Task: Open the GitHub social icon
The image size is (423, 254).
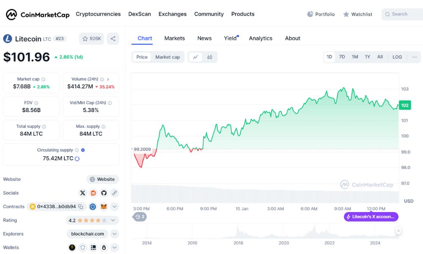Action: pyautogui.click(x=104, y=193)
